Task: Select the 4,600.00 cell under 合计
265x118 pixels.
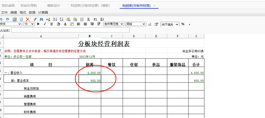Action: pos(196,71)
